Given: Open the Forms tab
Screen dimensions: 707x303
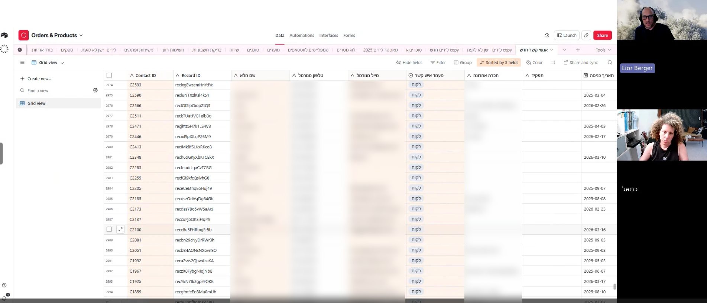Looking at the screenshot, I should (x=349, y=35).
